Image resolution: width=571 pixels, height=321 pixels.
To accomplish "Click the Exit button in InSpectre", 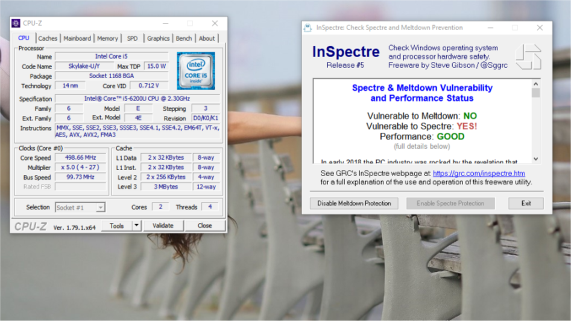I will tap(526, 203).
